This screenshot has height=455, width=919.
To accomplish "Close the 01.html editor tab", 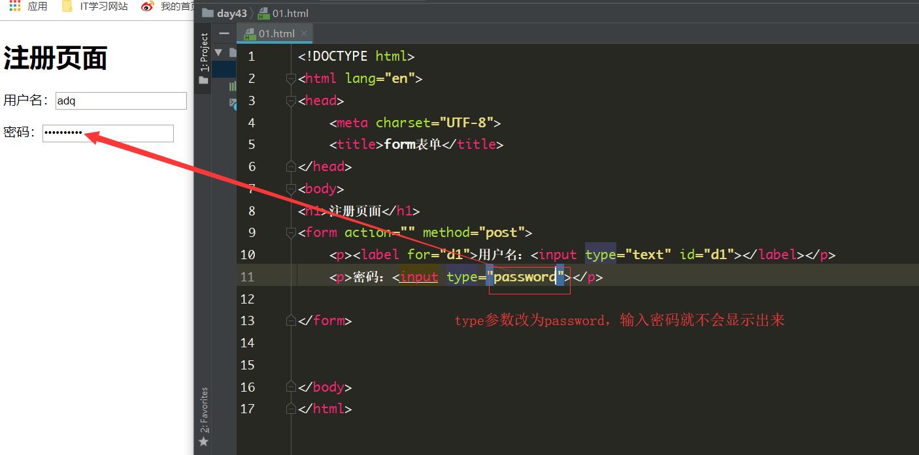I will click(304, 33).
